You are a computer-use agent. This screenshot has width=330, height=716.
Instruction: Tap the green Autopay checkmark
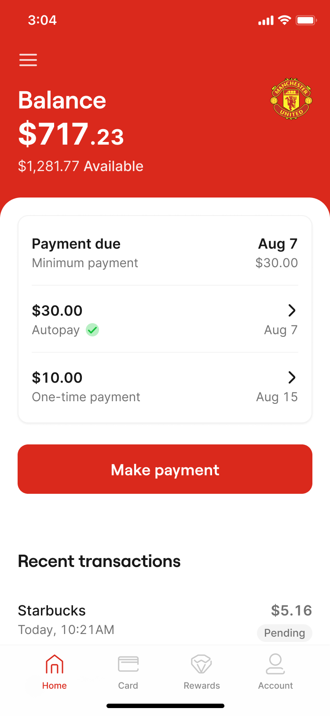click(x=92, y=330)
